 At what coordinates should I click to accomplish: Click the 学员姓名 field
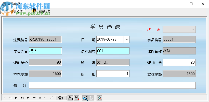click(x=45, y=51)
